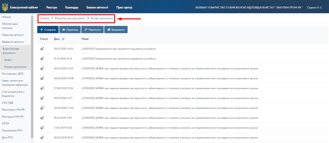Click paper plane icon for 27.04.2020 15:36 row
This screenshot has width=329, height=143.
(x=42, y=88)
